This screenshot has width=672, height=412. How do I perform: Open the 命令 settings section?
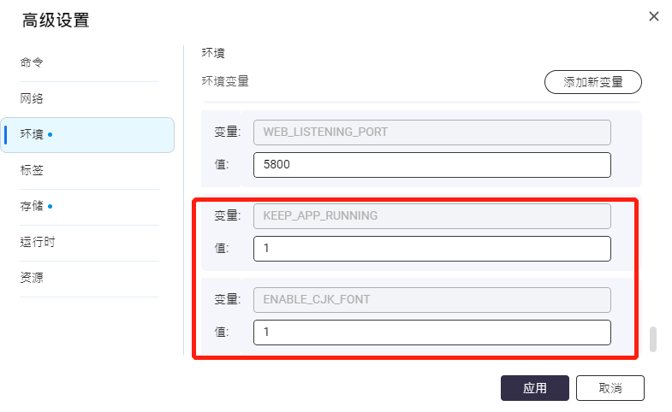33,63
